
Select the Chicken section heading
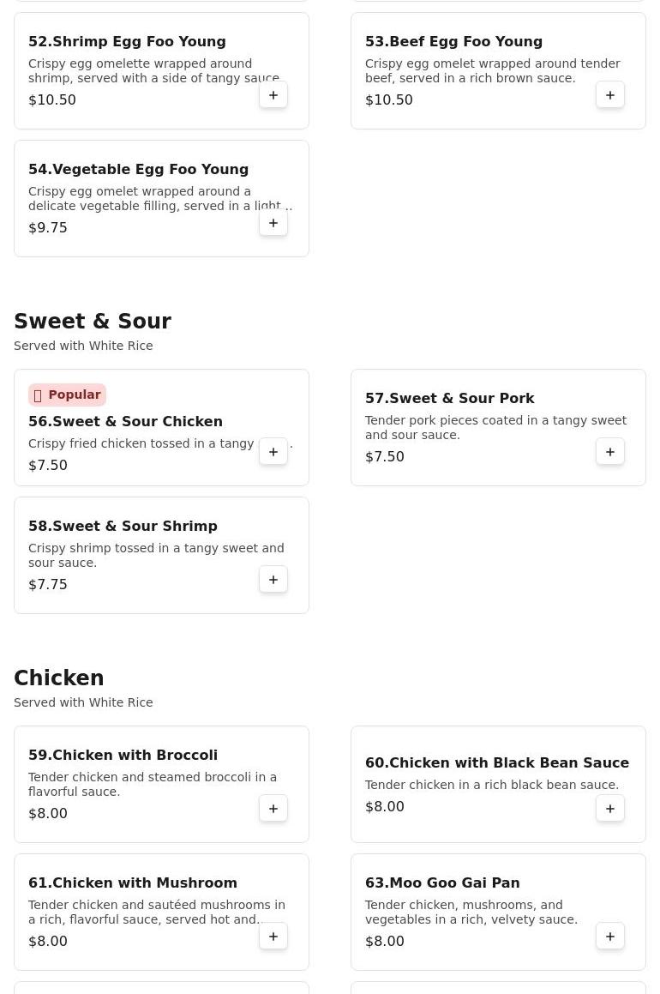pyautogui.click(x=59, y=678)
